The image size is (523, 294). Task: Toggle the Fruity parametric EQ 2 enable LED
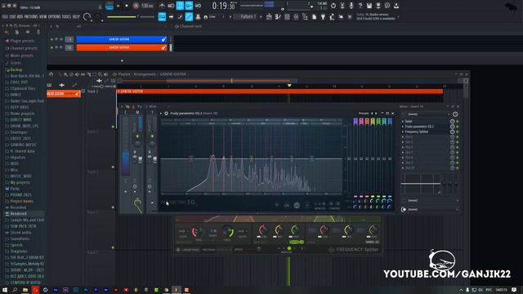(x=458, y=127)
